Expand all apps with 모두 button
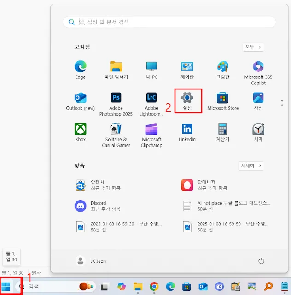The width and height of the screenshot is (291, 295). 253,47
